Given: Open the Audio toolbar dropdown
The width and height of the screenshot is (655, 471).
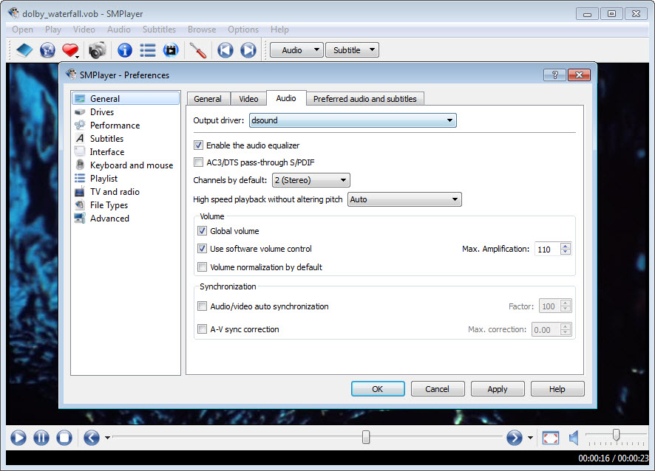Looking at the screenshot, I should [296, 50].
